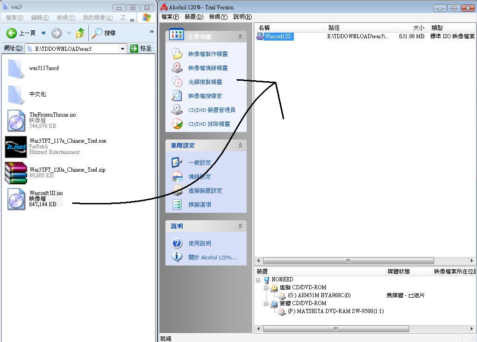Collapse the Help (說明) panel
This screenshot has height=342, width=477.
click(240, 226)
